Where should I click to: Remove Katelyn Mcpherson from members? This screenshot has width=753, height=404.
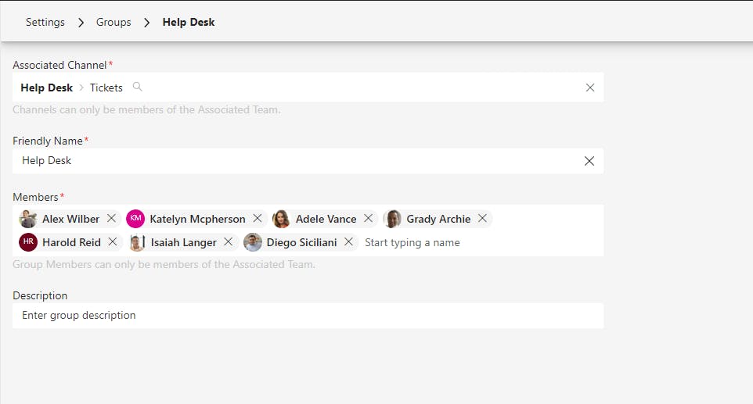pyautogui.click(x=257, y=219)
